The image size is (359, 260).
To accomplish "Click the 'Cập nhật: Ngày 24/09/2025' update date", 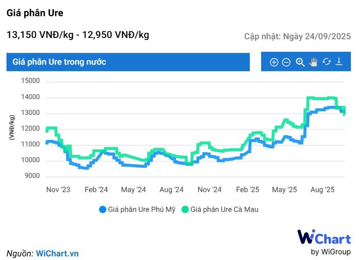I will pos(297,36).
